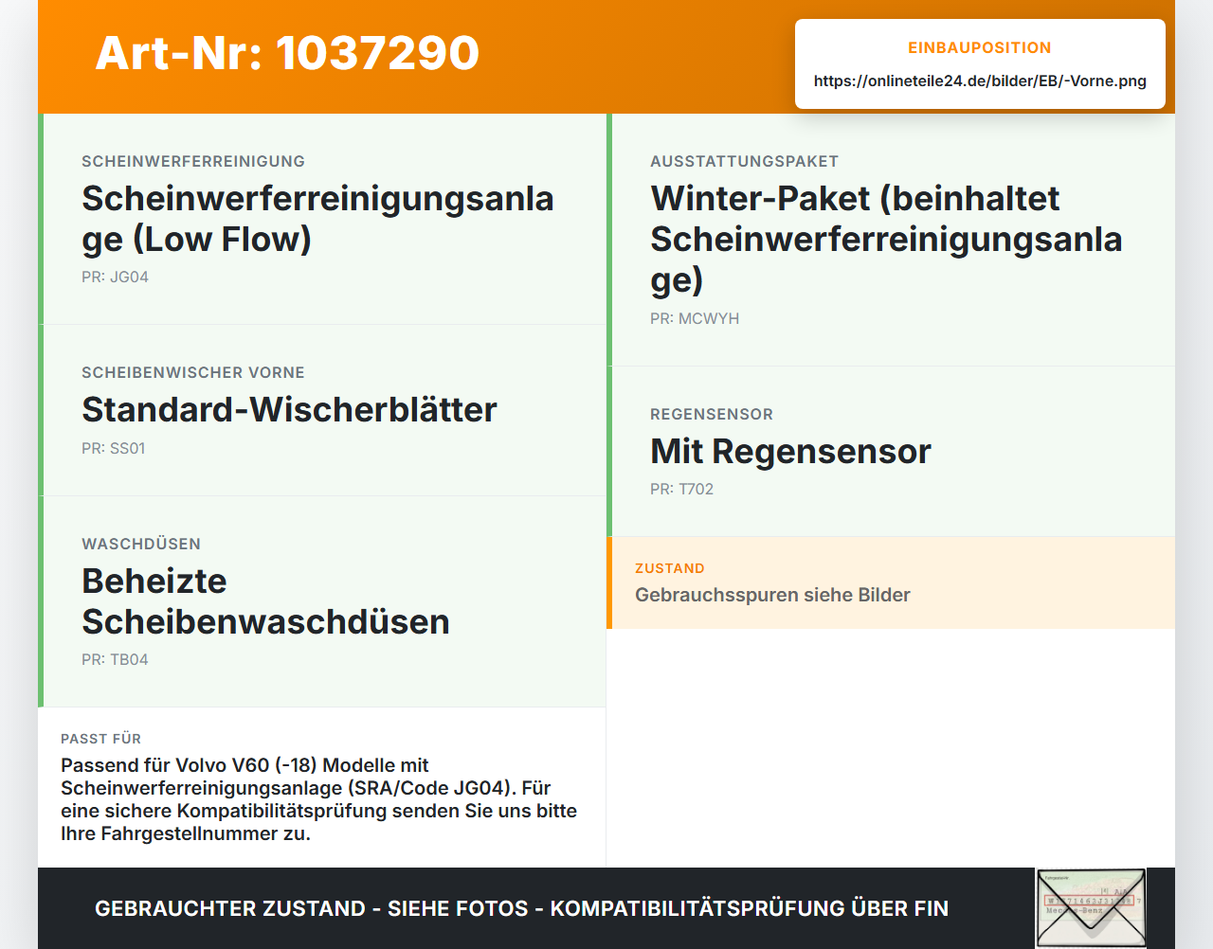
Task: Click the GEBRAUCHTER ZUSTAND footer banner text
Action: [521, 908]
